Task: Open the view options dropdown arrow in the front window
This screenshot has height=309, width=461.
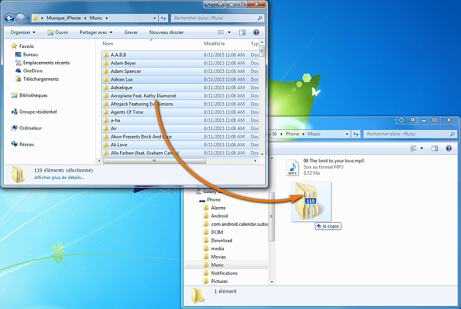Action: coord(229,32)
